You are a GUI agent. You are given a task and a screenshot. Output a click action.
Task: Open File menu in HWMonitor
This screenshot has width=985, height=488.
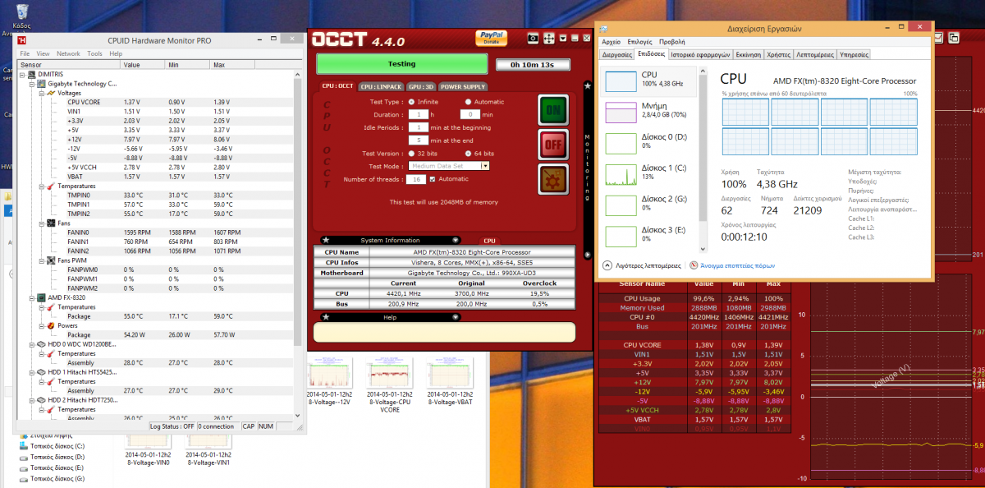point(25,53)
